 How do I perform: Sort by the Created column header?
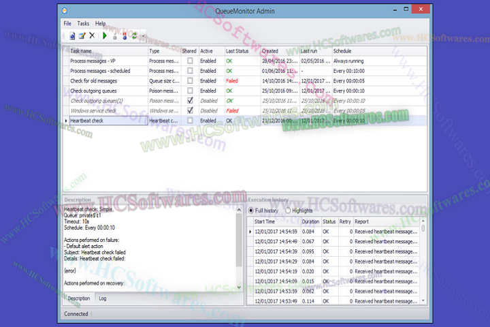pyautogui.click(x=280, y=51)
